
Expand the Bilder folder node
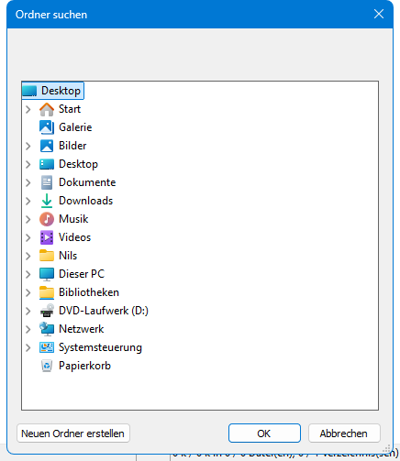pos(28,146)
